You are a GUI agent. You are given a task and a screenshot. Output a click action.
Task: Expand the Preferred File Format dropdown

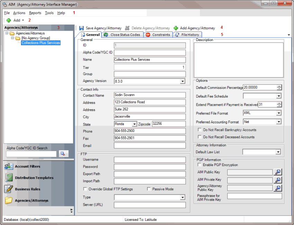point(279,113)
